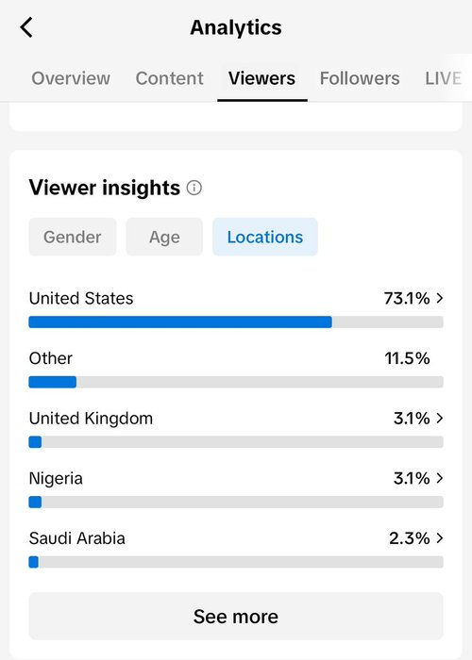Screen dimensions: 472x660
Task: Select the Age filter chip
Action: coord(164,237)
